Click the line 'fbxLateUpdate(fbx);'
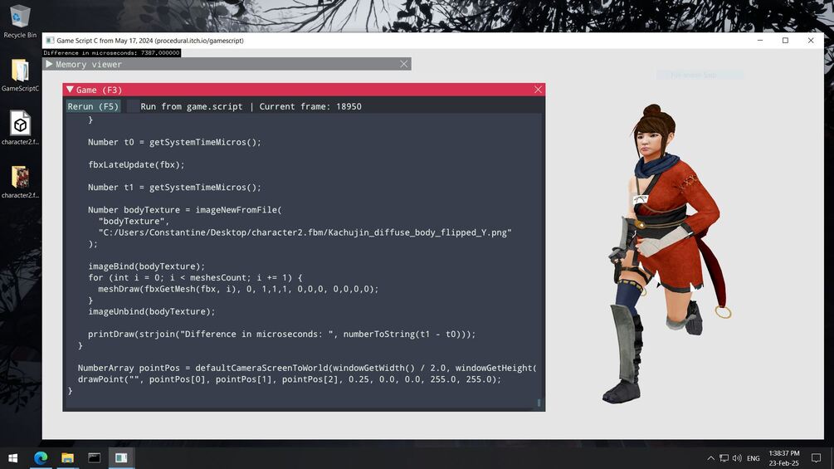Viewport: 834px width, 469px height. coord(136,165)
